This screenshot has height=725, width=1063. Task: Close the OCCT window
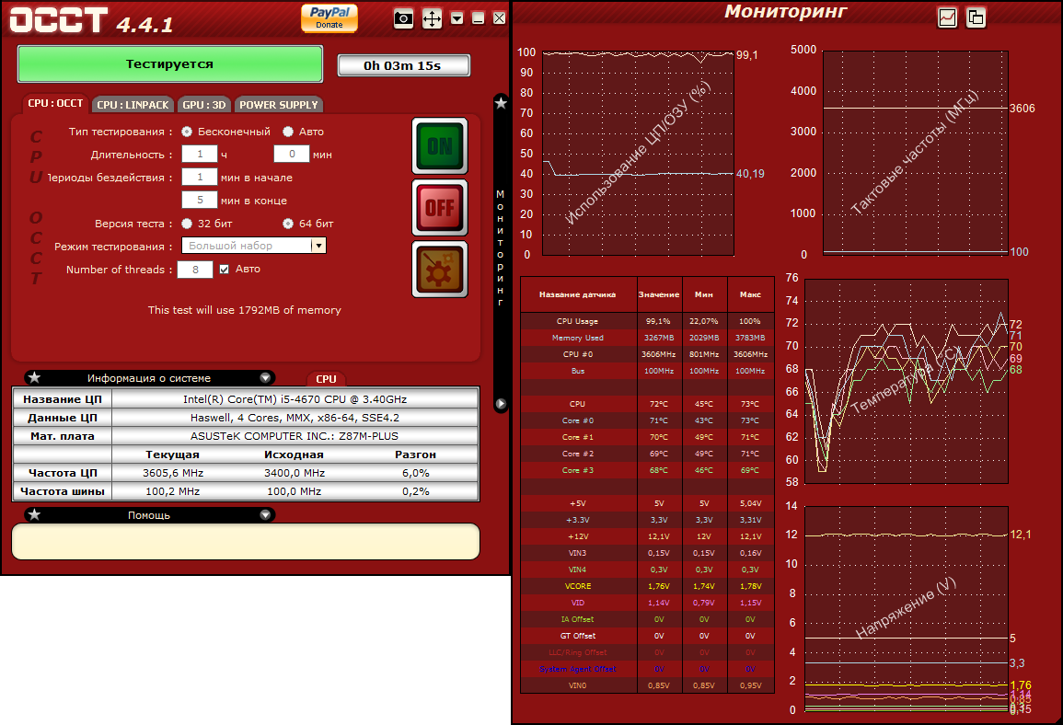(499, 18)
